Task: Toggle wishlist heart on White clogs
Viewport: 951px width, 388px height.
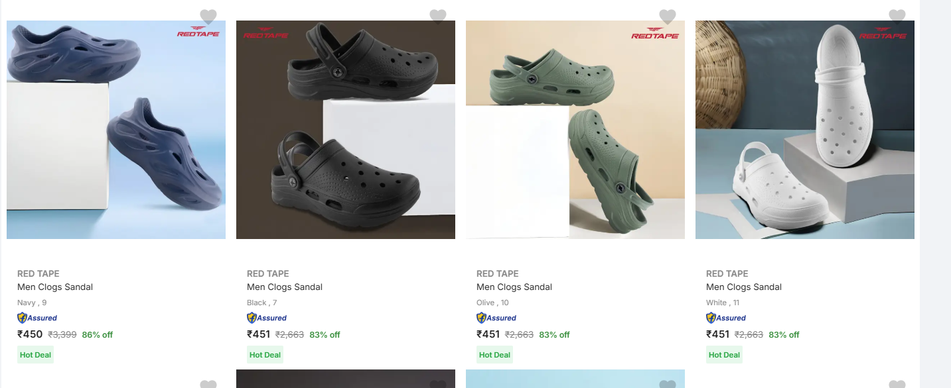Action: [x=897, y=17]
